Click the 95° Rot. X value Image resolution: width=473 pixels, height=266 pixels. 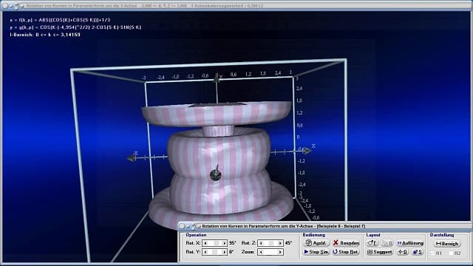232,243
